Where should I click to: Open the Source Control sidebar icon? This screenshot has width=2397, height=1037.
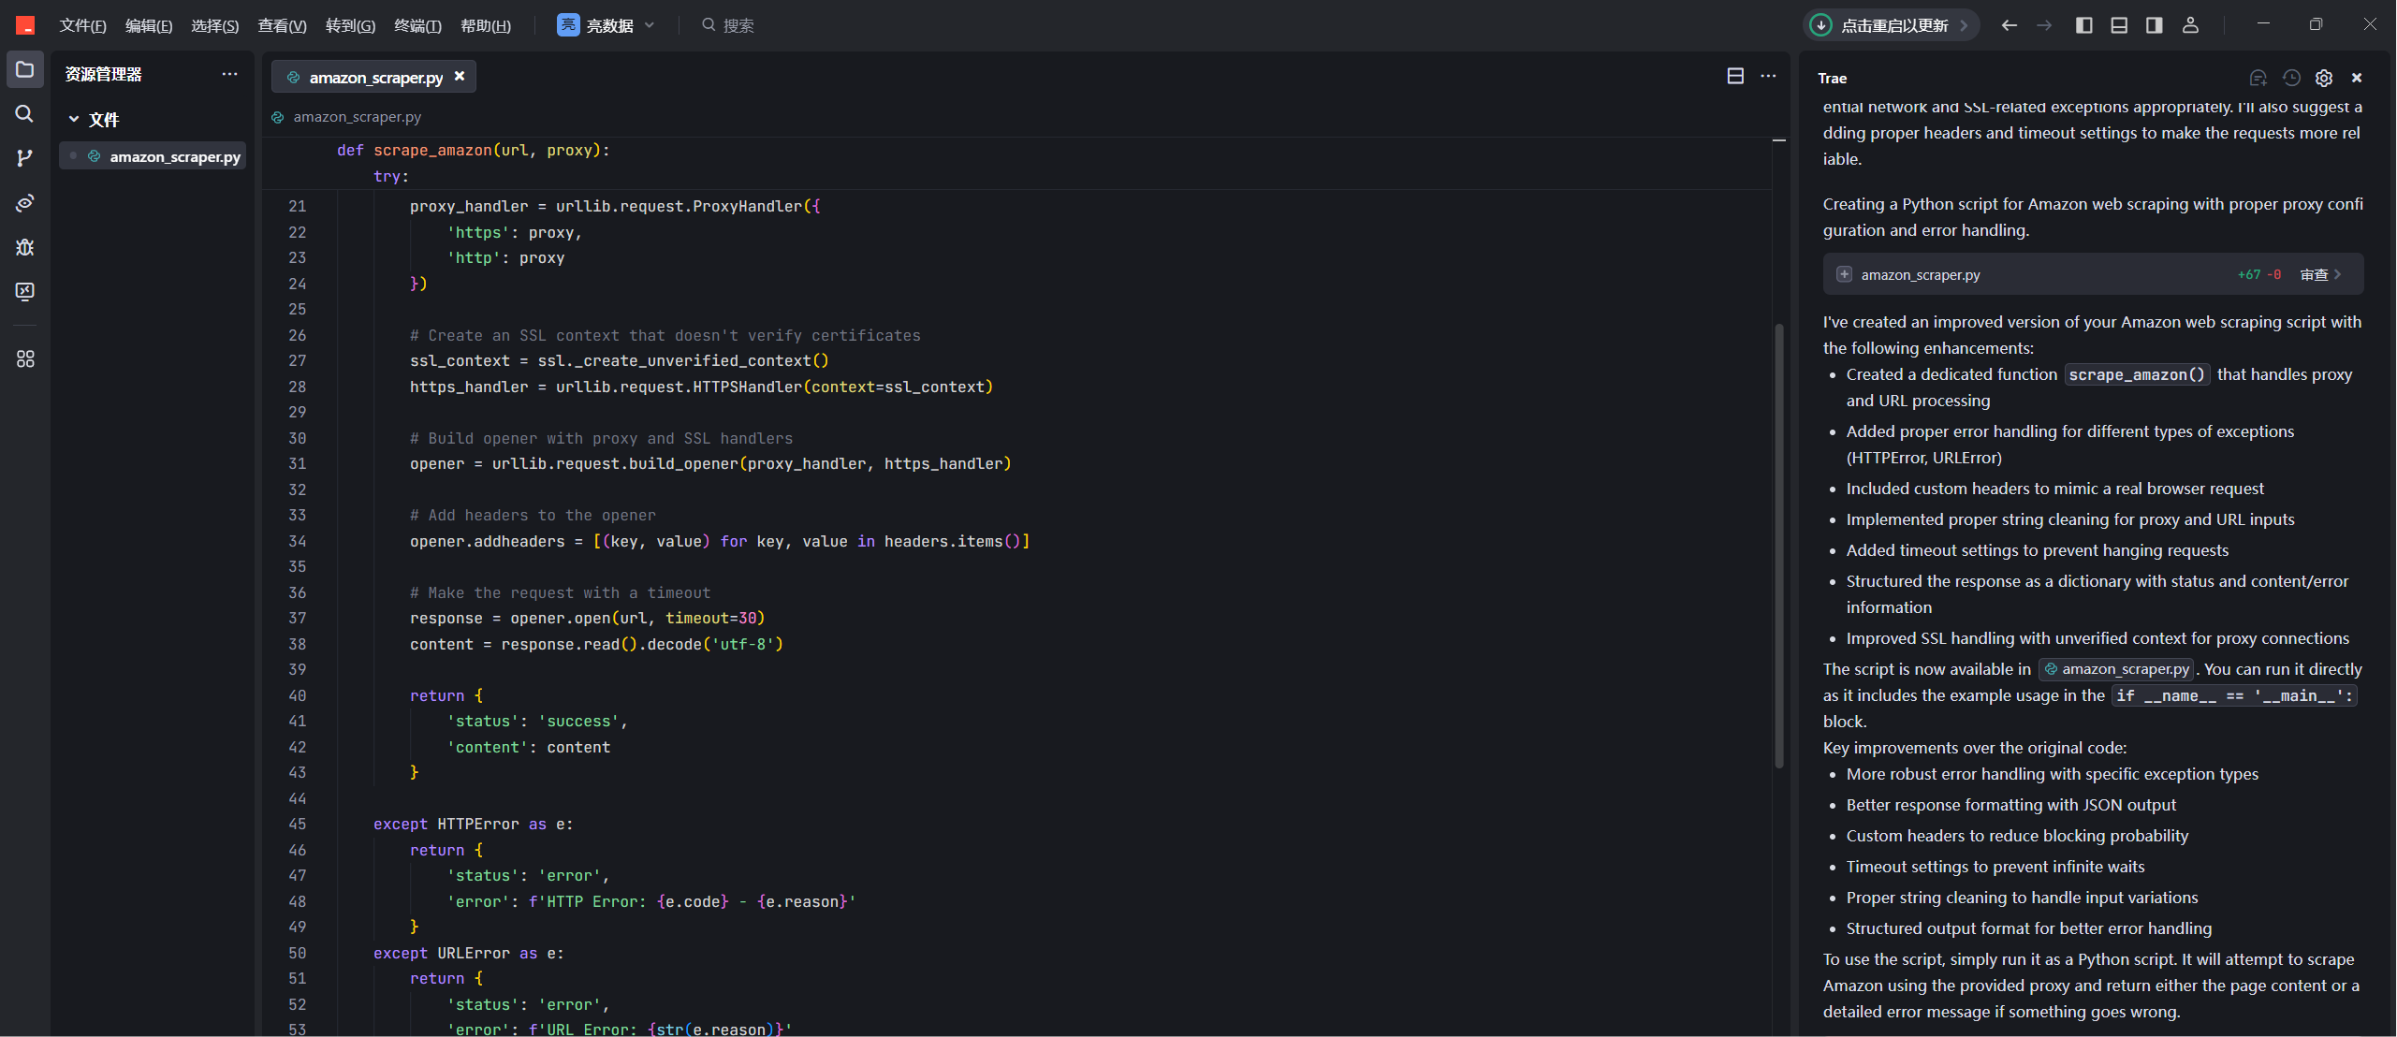tap(24, 157)
